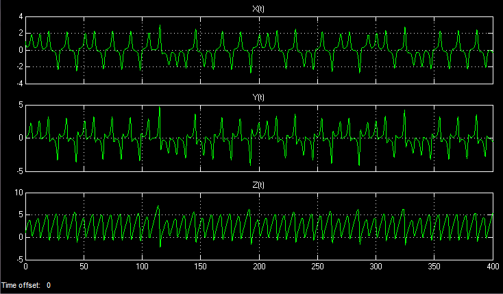Click the Y(t) plot title
This screenshot has width=503, height=294.
258,97
